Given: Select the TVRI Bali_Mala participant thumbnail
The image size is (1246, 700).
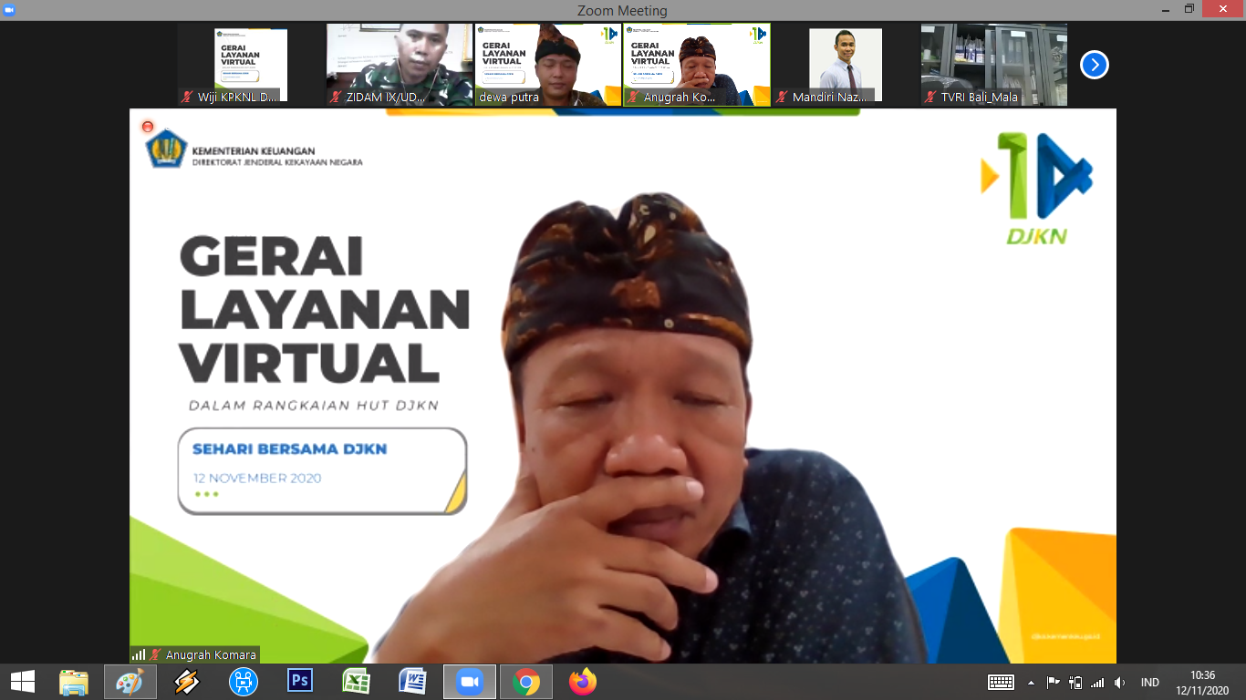Looking at the screenshot, I should point(993,65).
